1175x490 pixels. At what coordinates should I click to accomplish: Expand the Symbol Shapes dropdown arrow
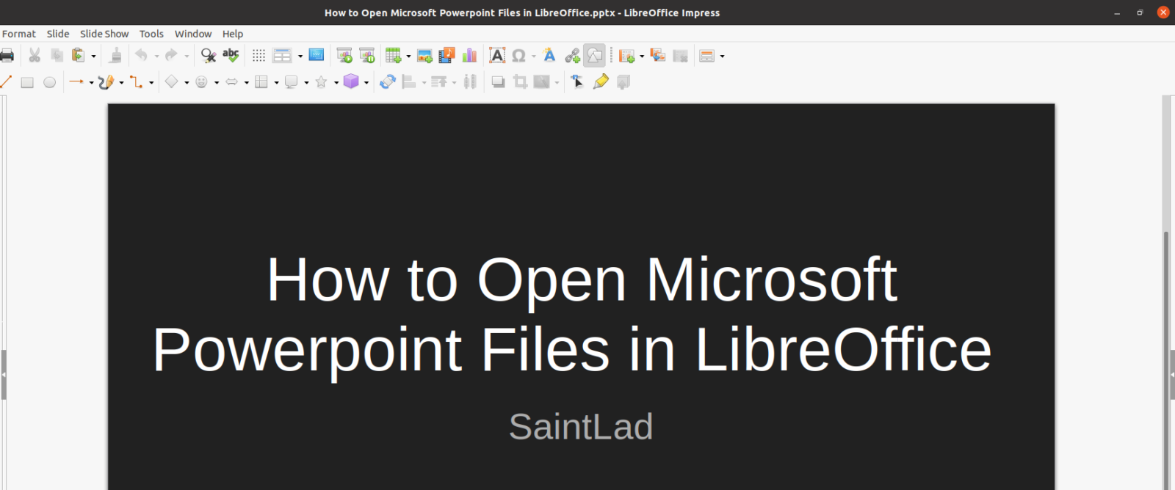tap(217, 83)
